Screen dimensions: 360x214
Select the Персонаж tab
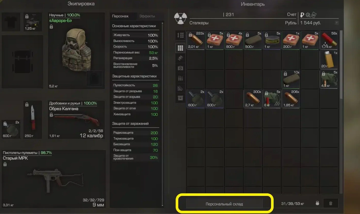[x=120, y=16]
